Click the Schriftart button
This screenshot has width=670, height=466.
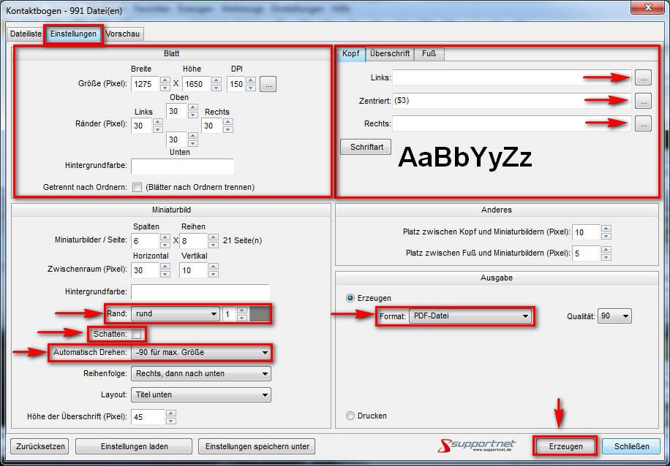pos(366,147)
